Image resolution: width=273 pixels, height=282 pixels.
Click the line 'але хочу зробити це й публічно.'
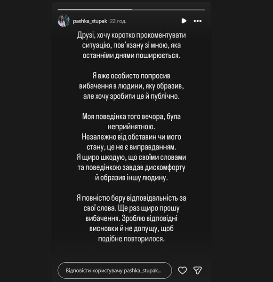[x=131, y=96]
